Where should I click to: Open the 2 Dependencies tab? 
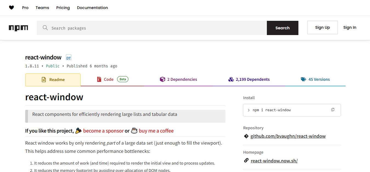tap(178, 79)
